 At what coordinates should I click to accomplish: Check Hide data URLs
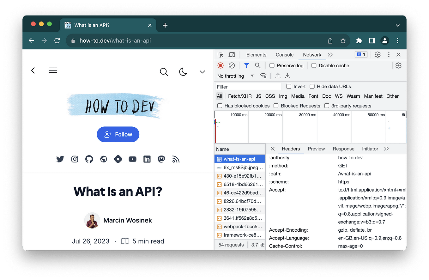click(312, 86)
